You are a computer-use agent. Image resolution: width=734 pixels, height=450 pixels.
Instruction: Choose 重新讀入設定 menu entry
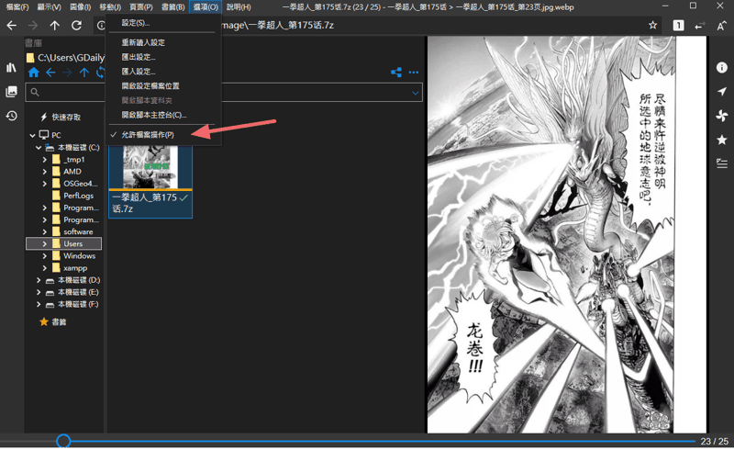[x=143, y=42]
